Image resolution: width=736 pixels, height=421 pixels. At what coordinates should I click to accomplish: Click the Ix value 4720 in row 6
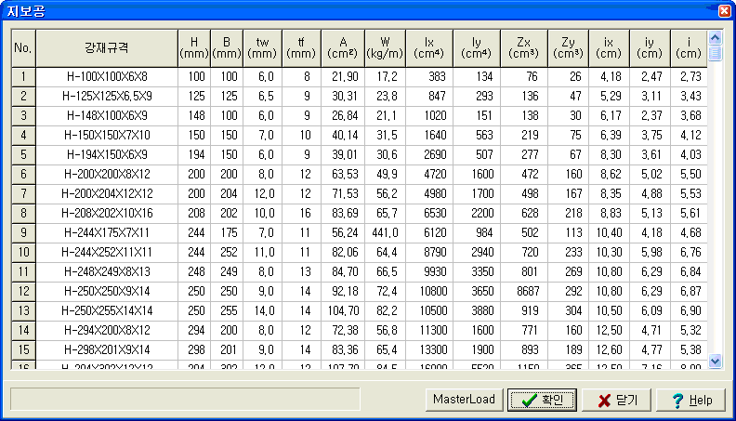pos(429,174)
